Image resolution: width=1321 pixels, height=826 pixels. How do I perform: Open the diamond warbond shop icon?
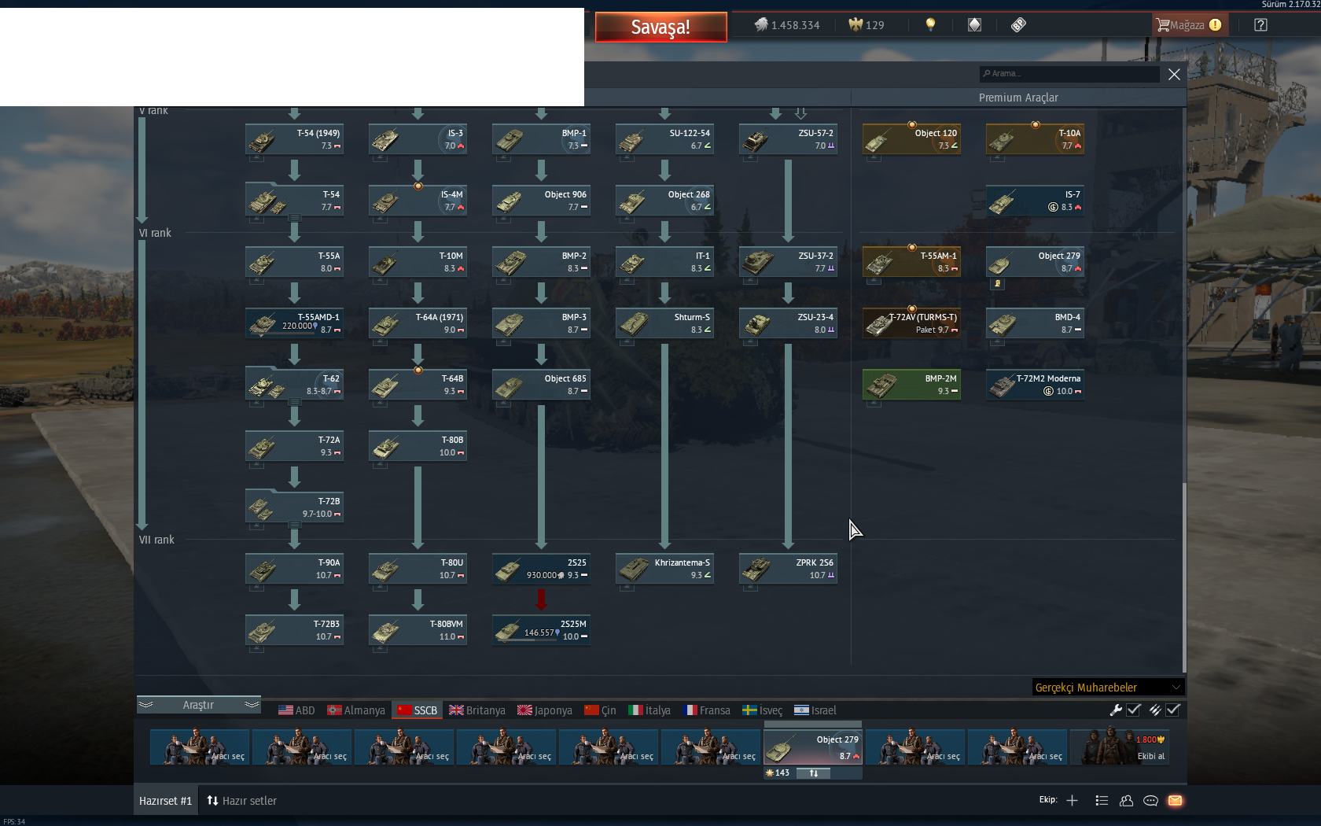click(974, 25)
